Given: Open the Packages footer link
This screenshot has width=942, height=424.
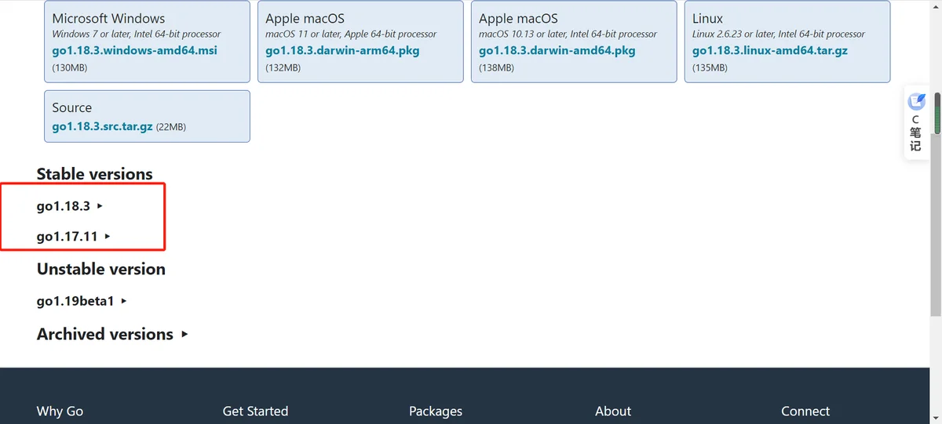Looking at the screenshot, I should click(436, 411).
